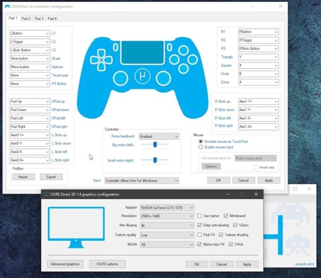Screen dimensions: 321x278
Task: Click the top face button on controller image
Action: [183, 50]
